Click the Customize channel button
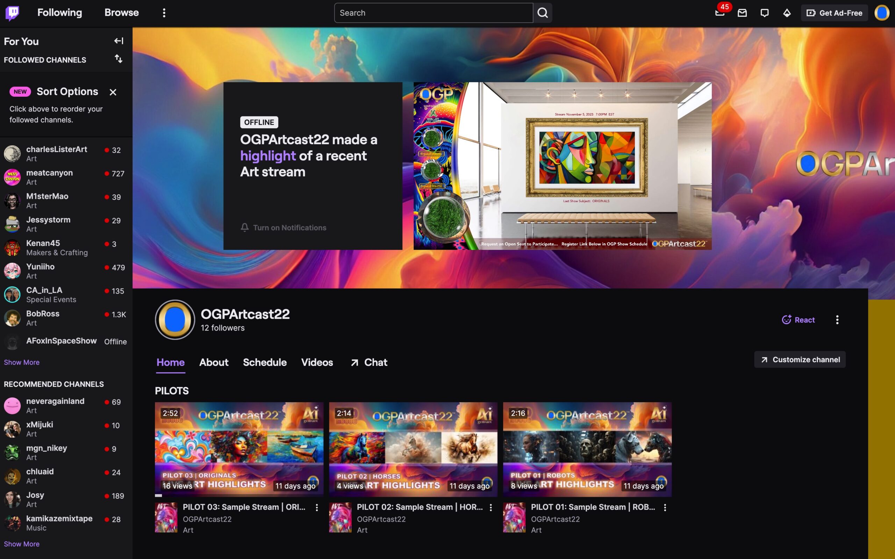 (x=800, y=360)
